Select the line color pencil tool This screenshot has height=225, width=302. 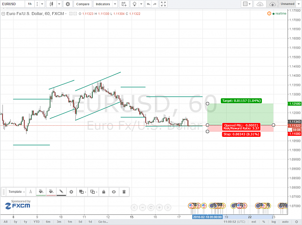[61, 192]
